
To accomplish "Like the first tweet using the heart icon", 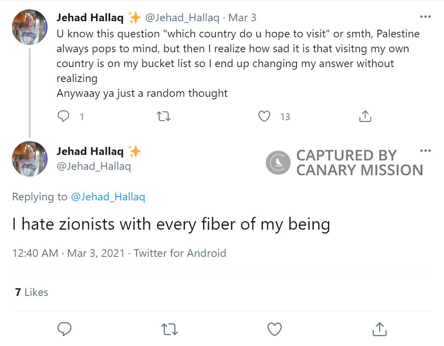I will (x=264, y=116).
